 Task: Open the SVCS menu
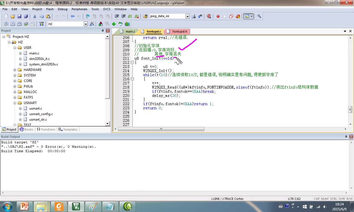[106, 9]
